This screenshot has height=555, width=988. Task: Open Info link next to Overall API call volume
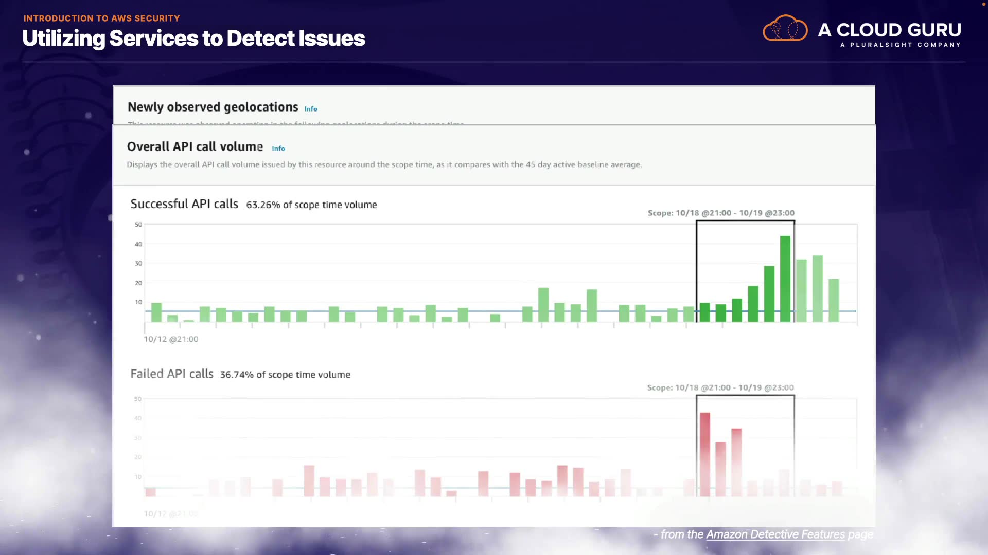click(x=278, y=149)
